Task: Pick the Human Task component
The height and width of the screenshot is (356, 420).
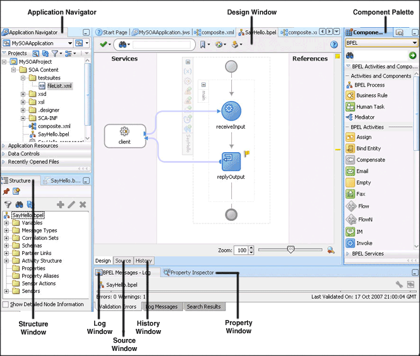Action: point(365,107)
